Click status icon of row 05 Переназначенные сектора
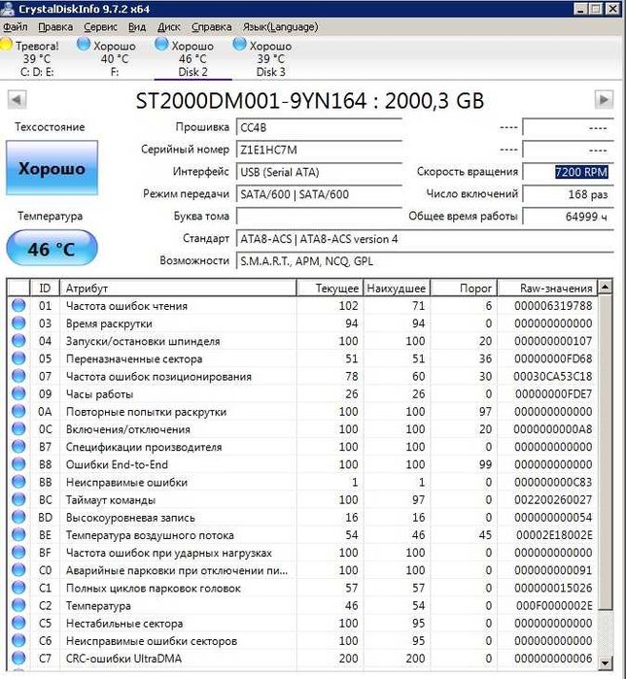The image size is (626, 679). (x=18, y=358)
